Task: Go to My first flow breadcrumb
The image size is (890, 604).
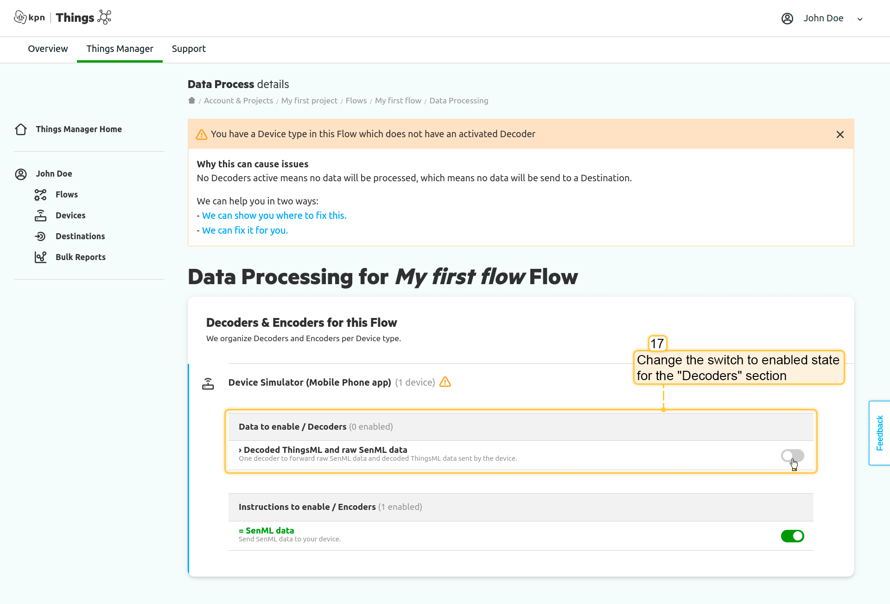Action: (398, 101)
